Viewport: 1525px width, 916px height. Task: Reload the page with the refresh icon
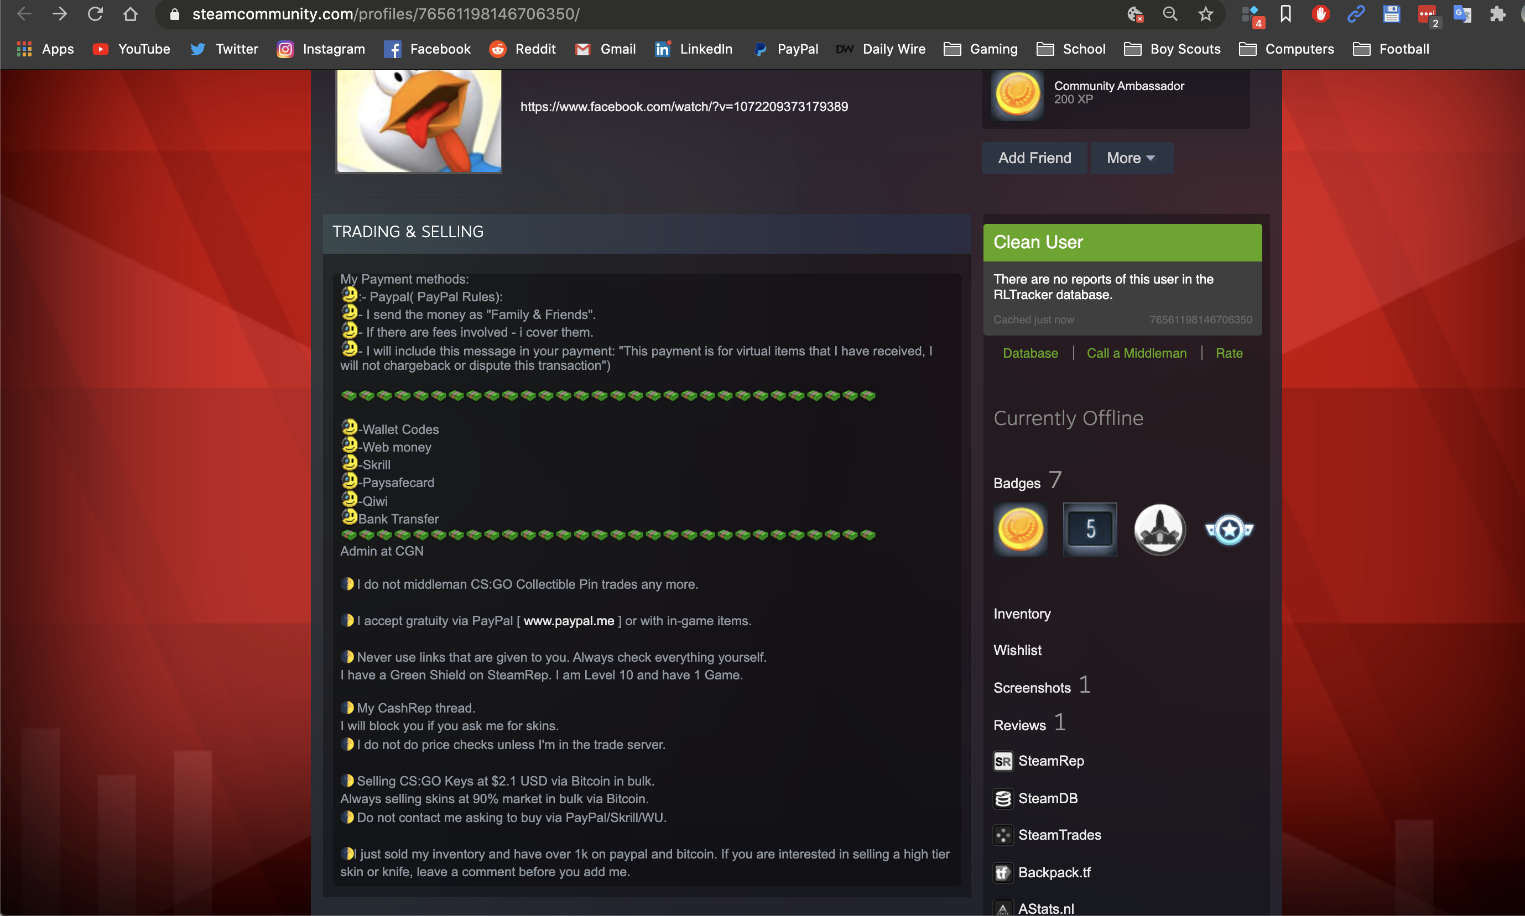coord(95,14)
